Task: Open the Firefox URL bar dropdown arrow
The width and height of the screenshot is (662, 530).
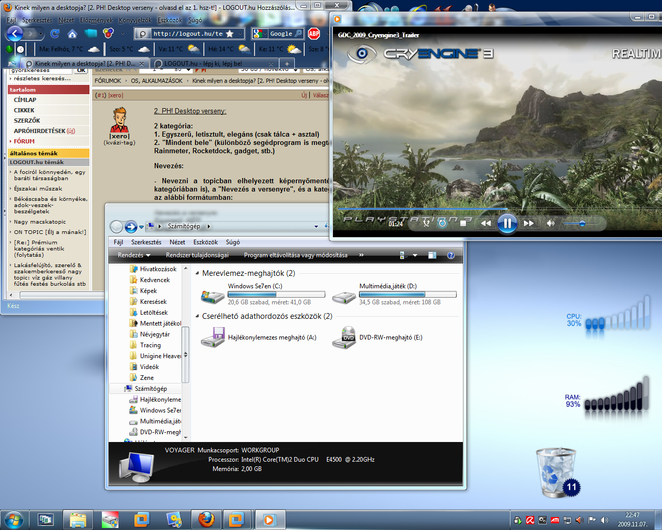Action: (x=240, y=34)
